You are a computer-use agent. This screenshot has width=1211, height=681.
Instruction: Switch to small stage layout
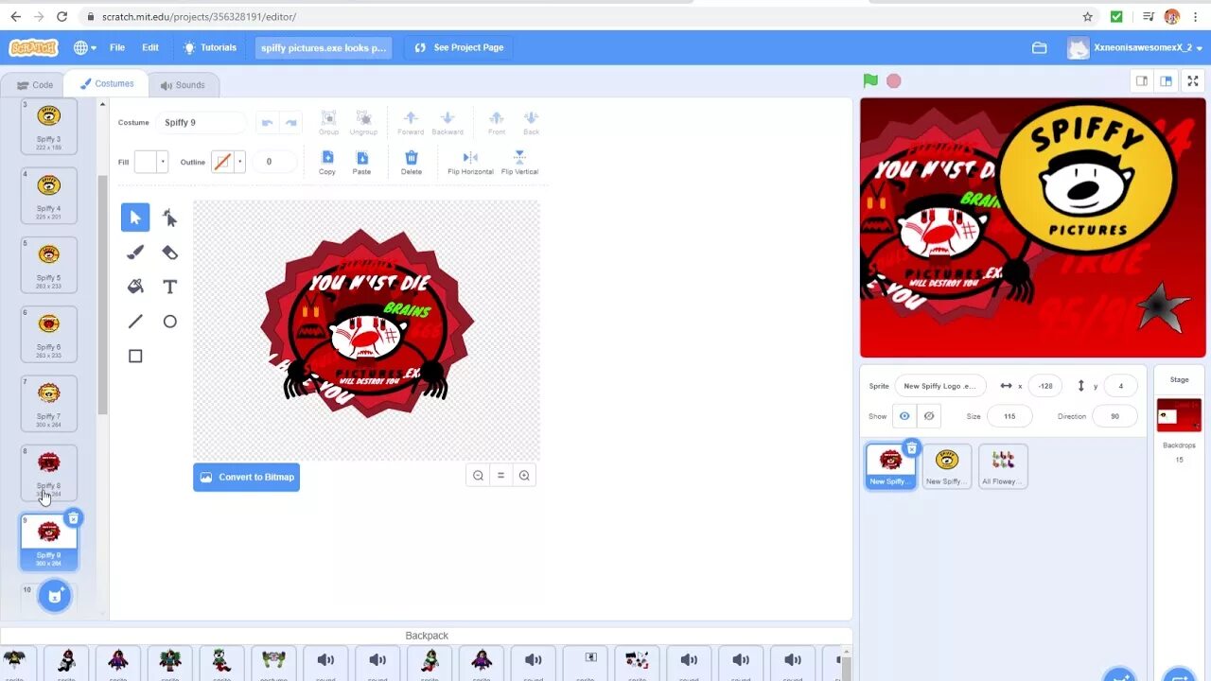1142,80
